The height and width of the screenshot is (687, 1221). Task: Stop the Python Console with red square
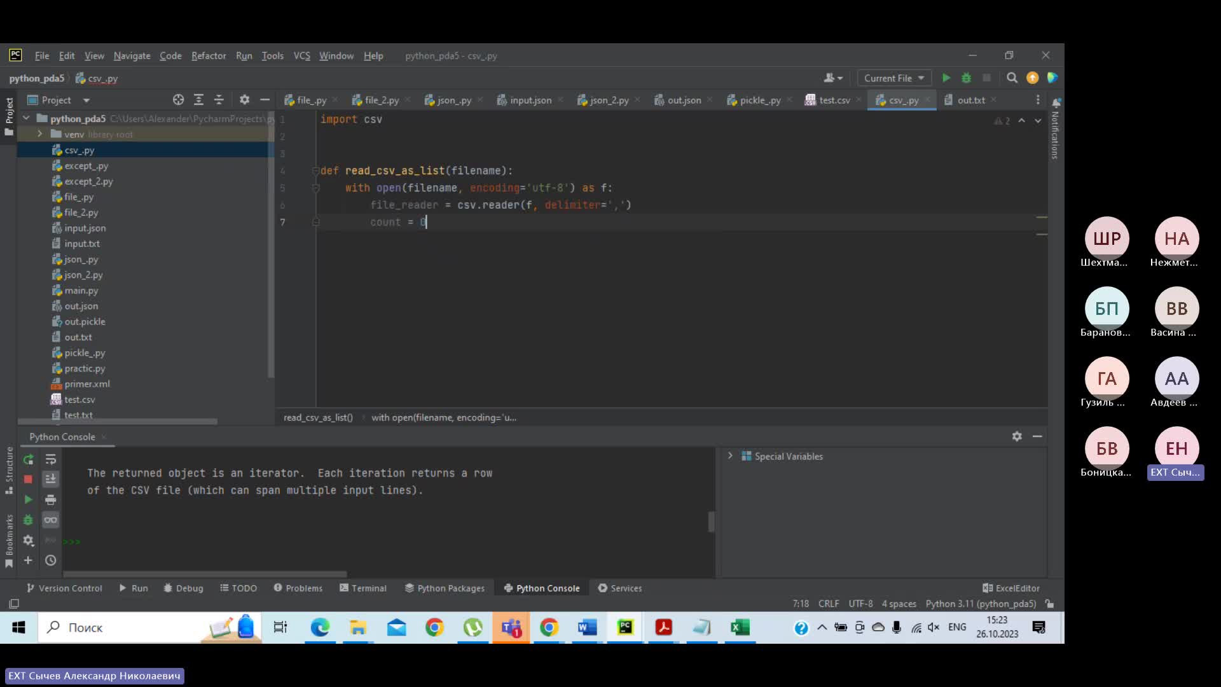coord(28,479)
